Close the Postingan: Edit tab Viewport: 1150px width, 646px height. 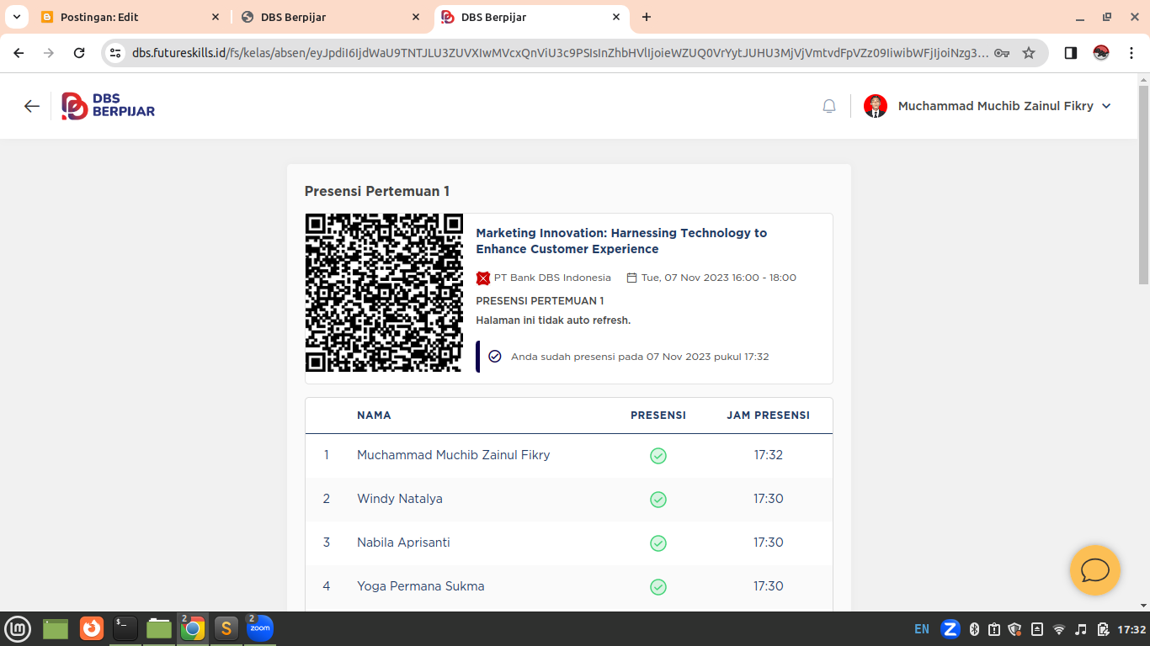click(x=216, y=17)
